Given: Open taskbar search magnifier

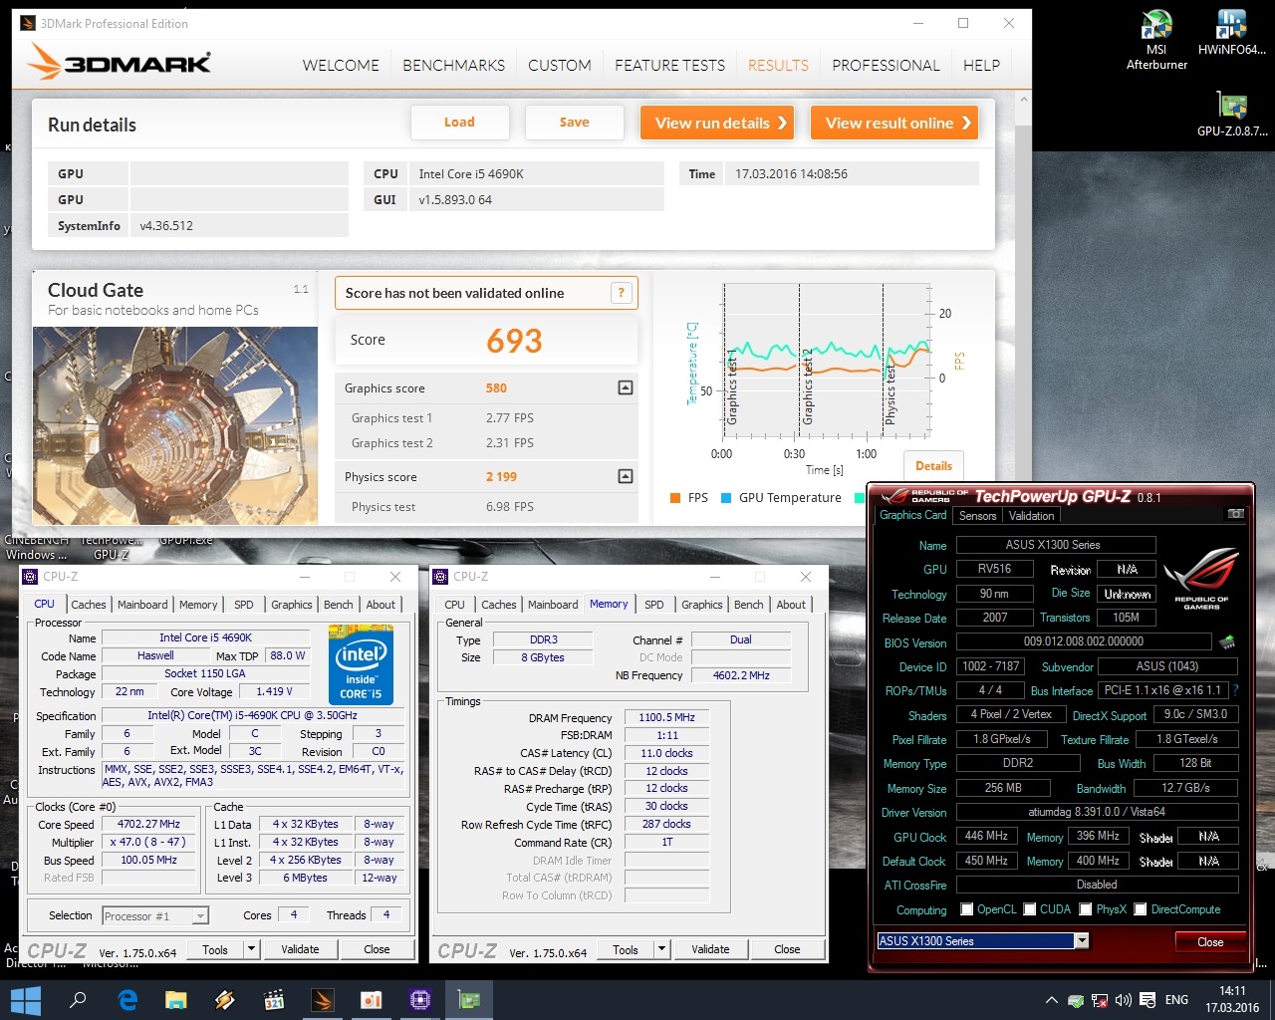Looking at the screenshot, I should 78,1000.
